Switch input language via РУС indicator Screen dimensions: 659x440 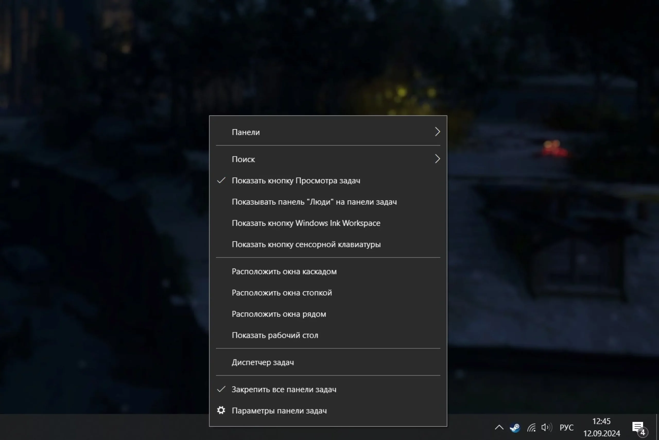pyautogui.click(x=567, y=428)
